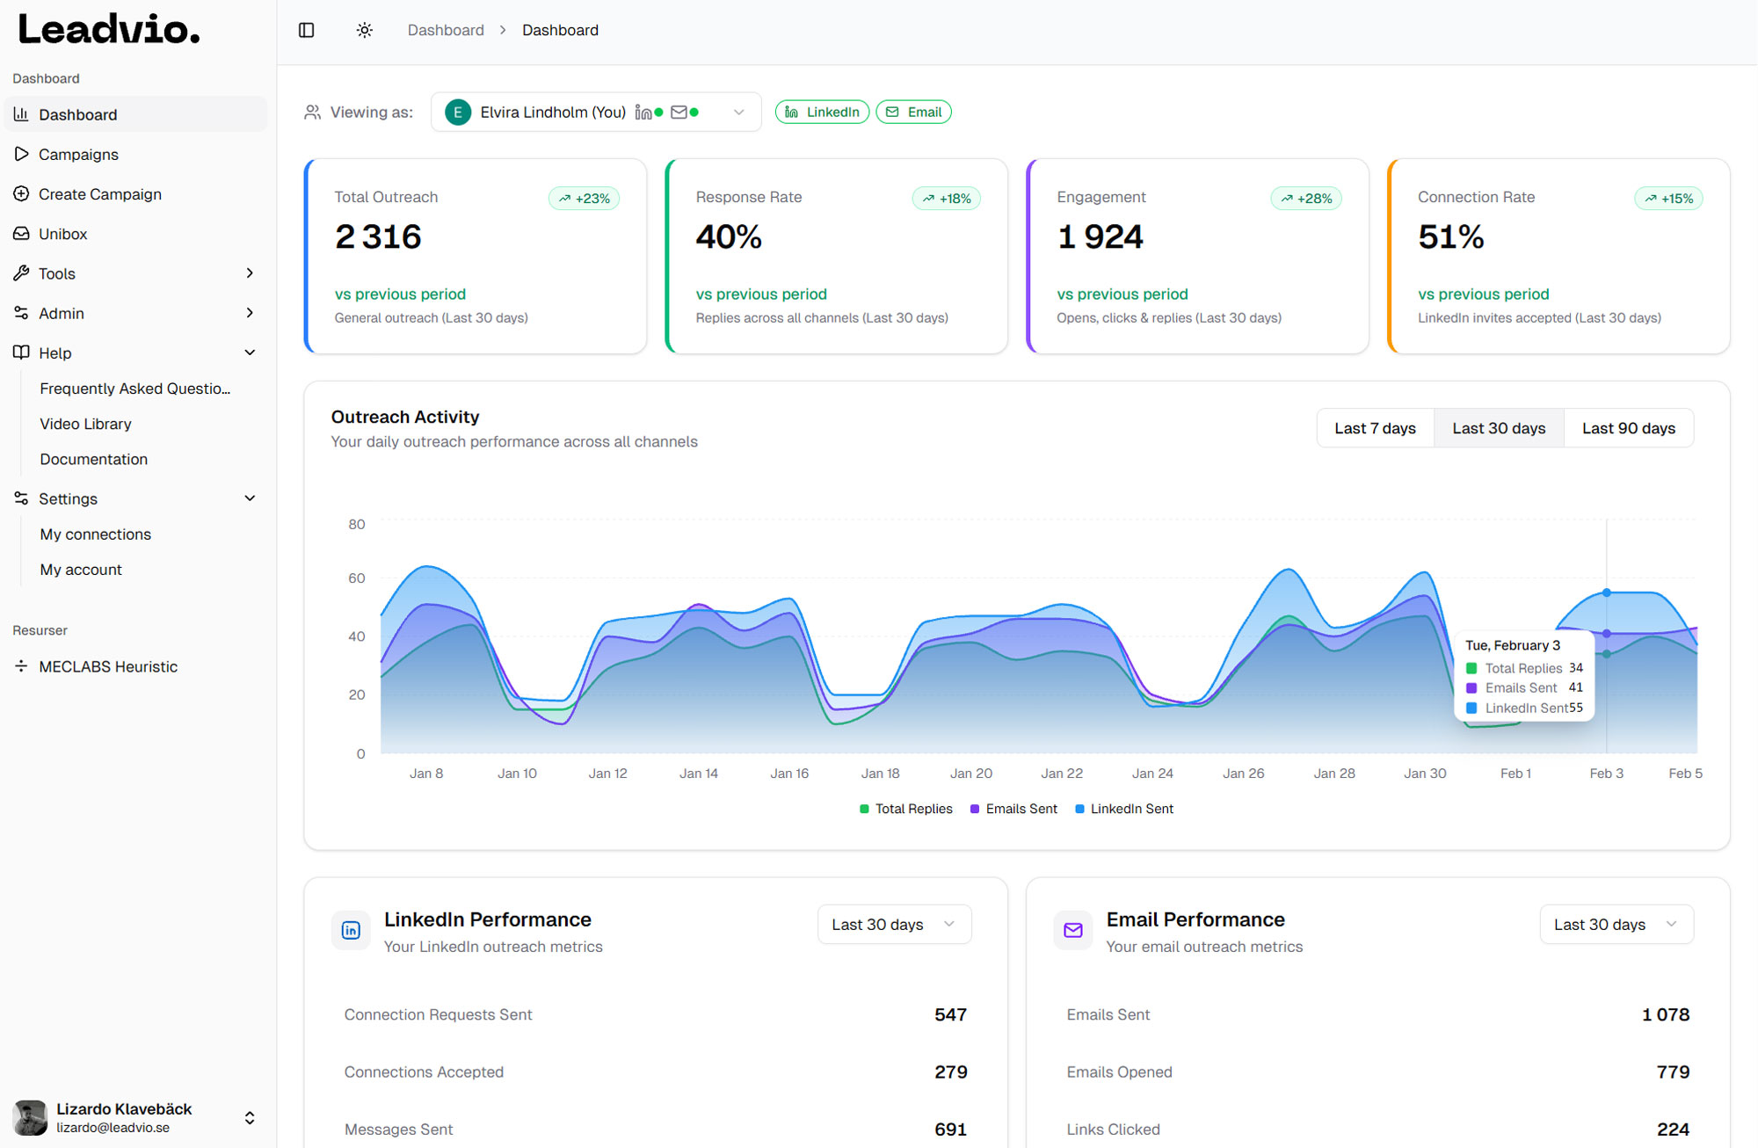Collapse the Help section in sidebar
Screen dimensions: 1758x1148
(251, 352)
